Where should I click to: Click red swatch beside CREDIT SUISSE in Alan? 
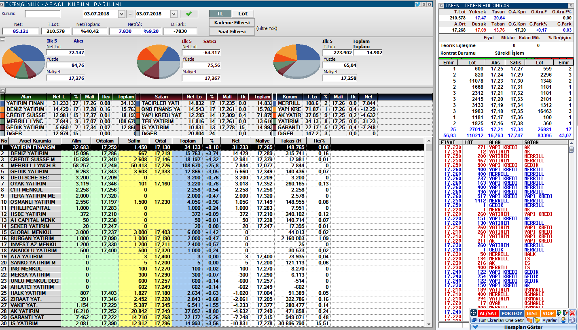tap(2, 115)
